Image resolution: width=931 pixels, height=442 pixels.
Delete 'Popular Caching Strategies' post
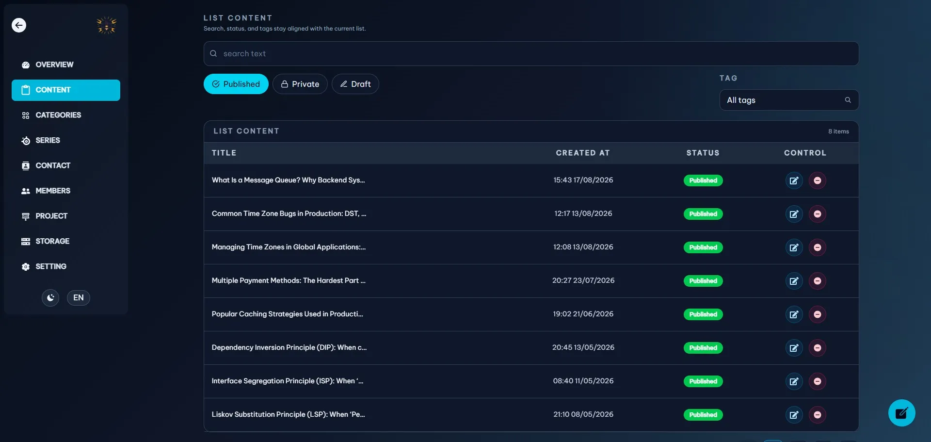point(818,315)
